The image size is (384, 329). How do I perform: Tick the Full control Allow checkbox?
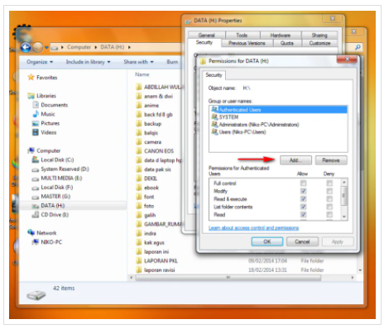(x=304, y=184)
